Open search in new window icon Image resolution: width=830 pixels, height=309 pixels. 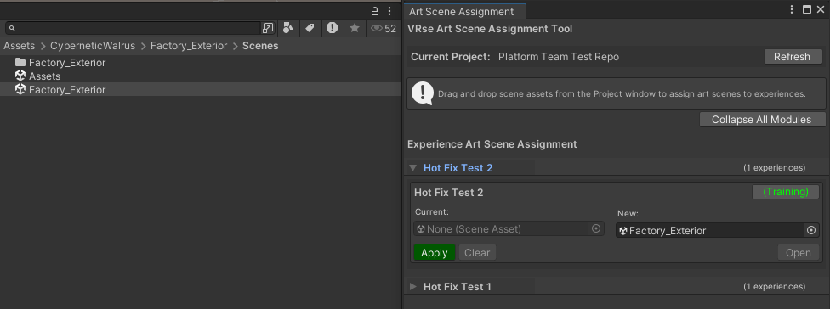pos(268,29)
